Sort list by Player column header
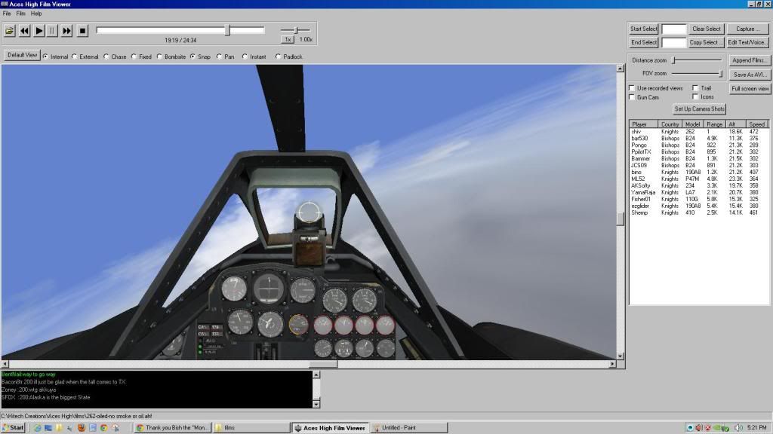 [x=644, y=124]
